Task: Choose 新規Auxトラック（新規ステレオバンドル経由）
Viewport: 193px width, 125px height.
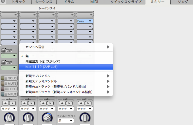Action: click(x=66, y=92)
